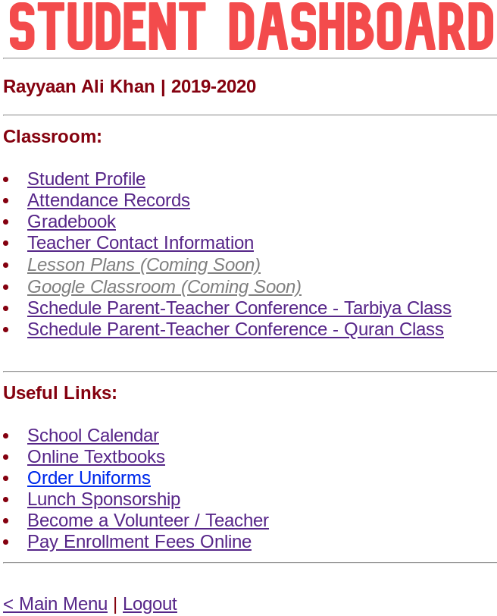497x616 pixels.
Task: Schedule Parent-Teacher Conference for Tarbiya Class
Action: [239, 308]
